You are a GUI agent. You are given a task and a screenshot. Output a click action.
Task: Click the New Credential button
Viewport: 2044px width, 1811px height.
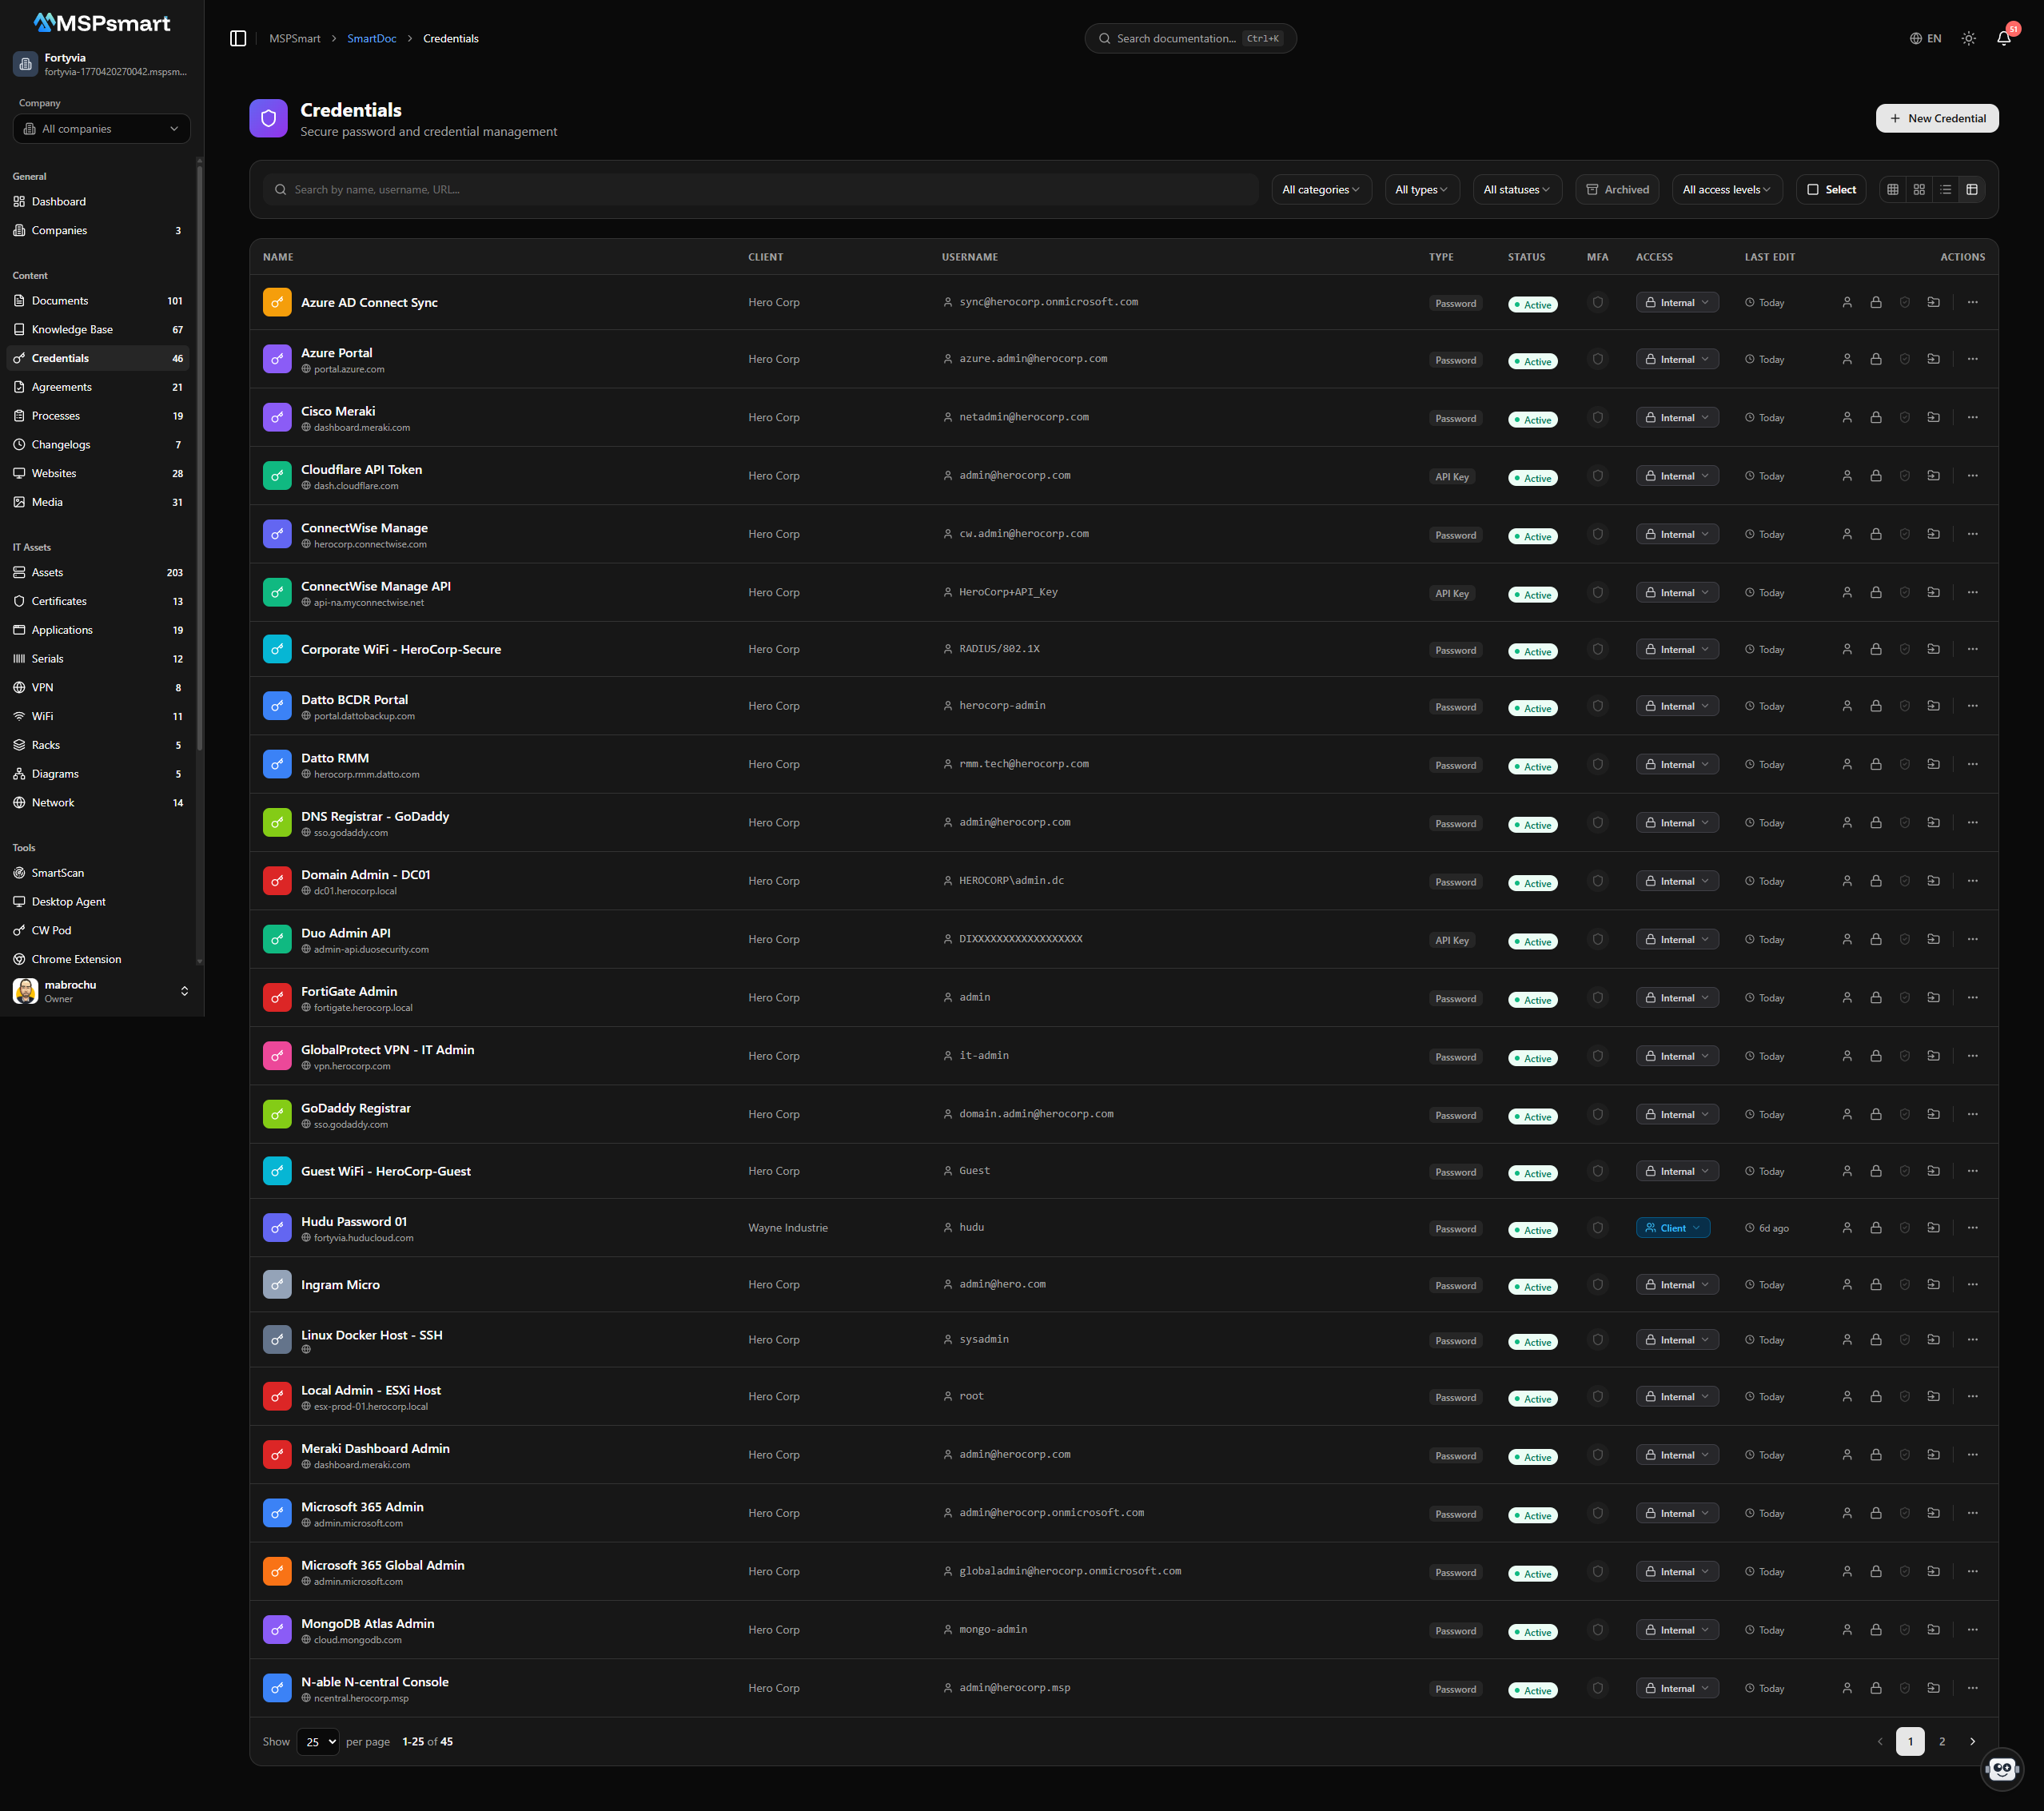pyautogui.click(x=1936, y=118)
